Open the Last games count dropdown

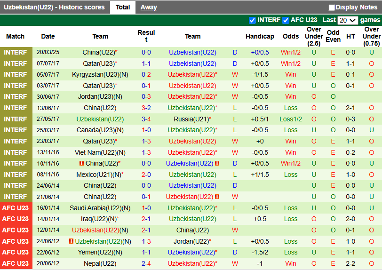[x=347, y=20]
